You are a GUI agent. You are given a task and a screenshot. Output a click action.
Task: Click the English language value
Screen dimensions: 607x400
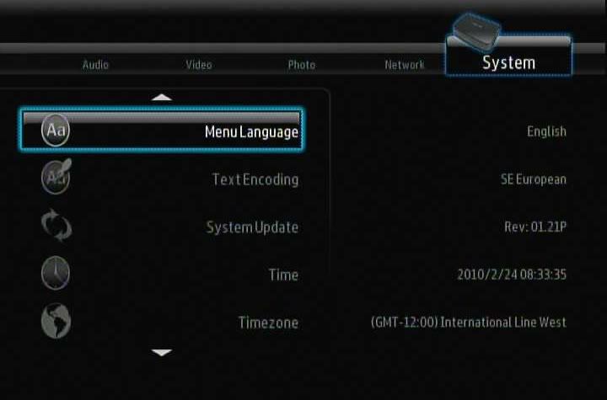pos(546,132)
